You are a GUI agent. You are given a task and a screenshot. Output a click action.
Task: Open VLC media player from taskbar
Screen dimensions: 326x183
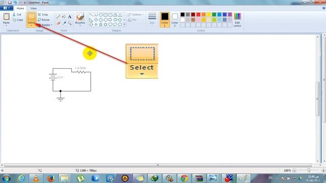[x=36, y=178]
